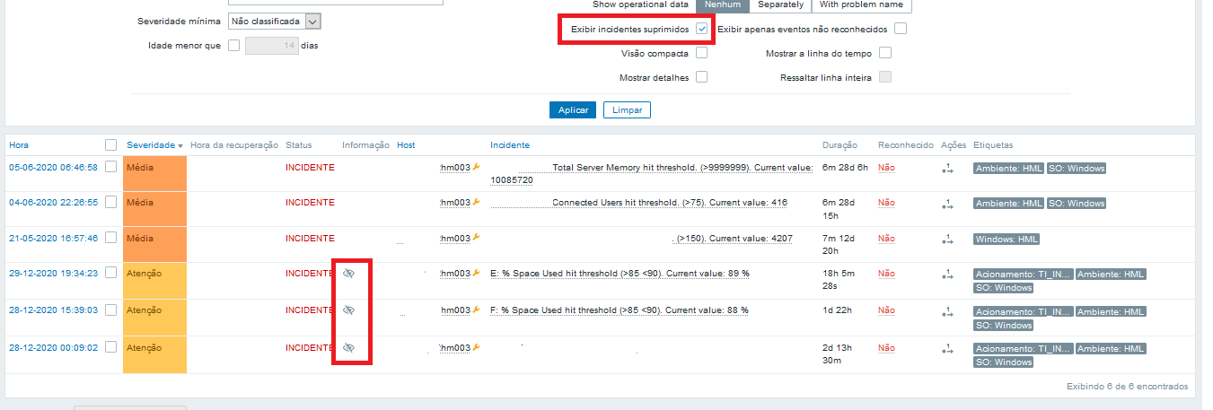Sort by Severidade column header
Image resolution: width=1213 pixels, height=410 pixels.
pos(154,145)
